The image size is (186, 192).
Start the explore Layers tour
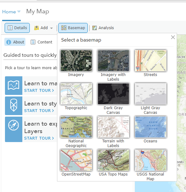[39, 138]
